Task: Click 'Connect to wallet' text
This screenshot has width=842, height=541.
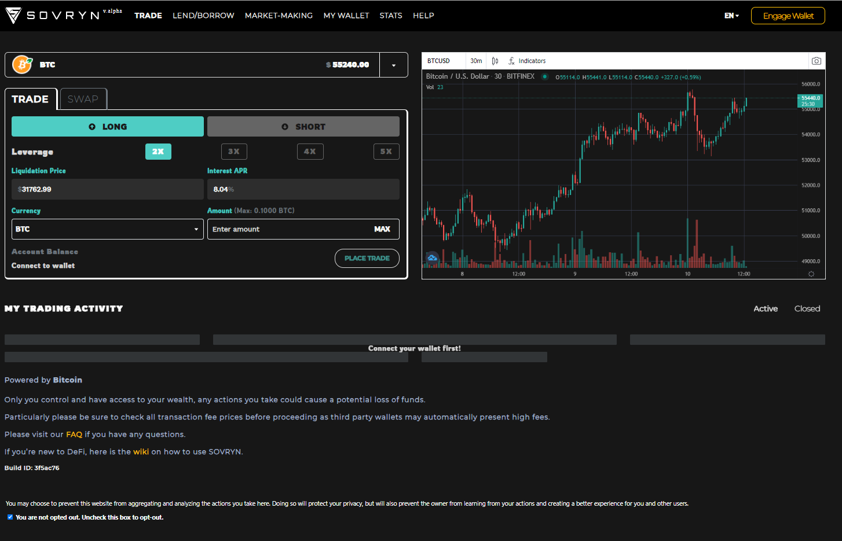Action: (x=43, y=266)
